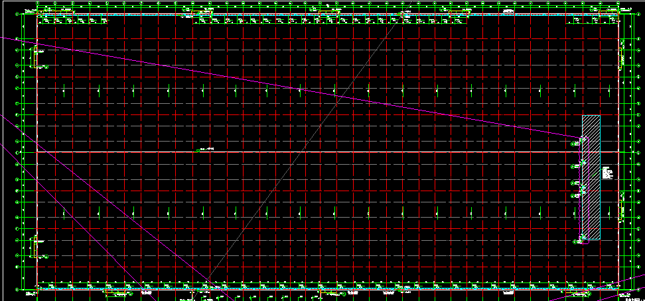Select the leftmost green marker in lower row
The width and height of the screenshot is (645, 301).
click(x=64, y=212)
